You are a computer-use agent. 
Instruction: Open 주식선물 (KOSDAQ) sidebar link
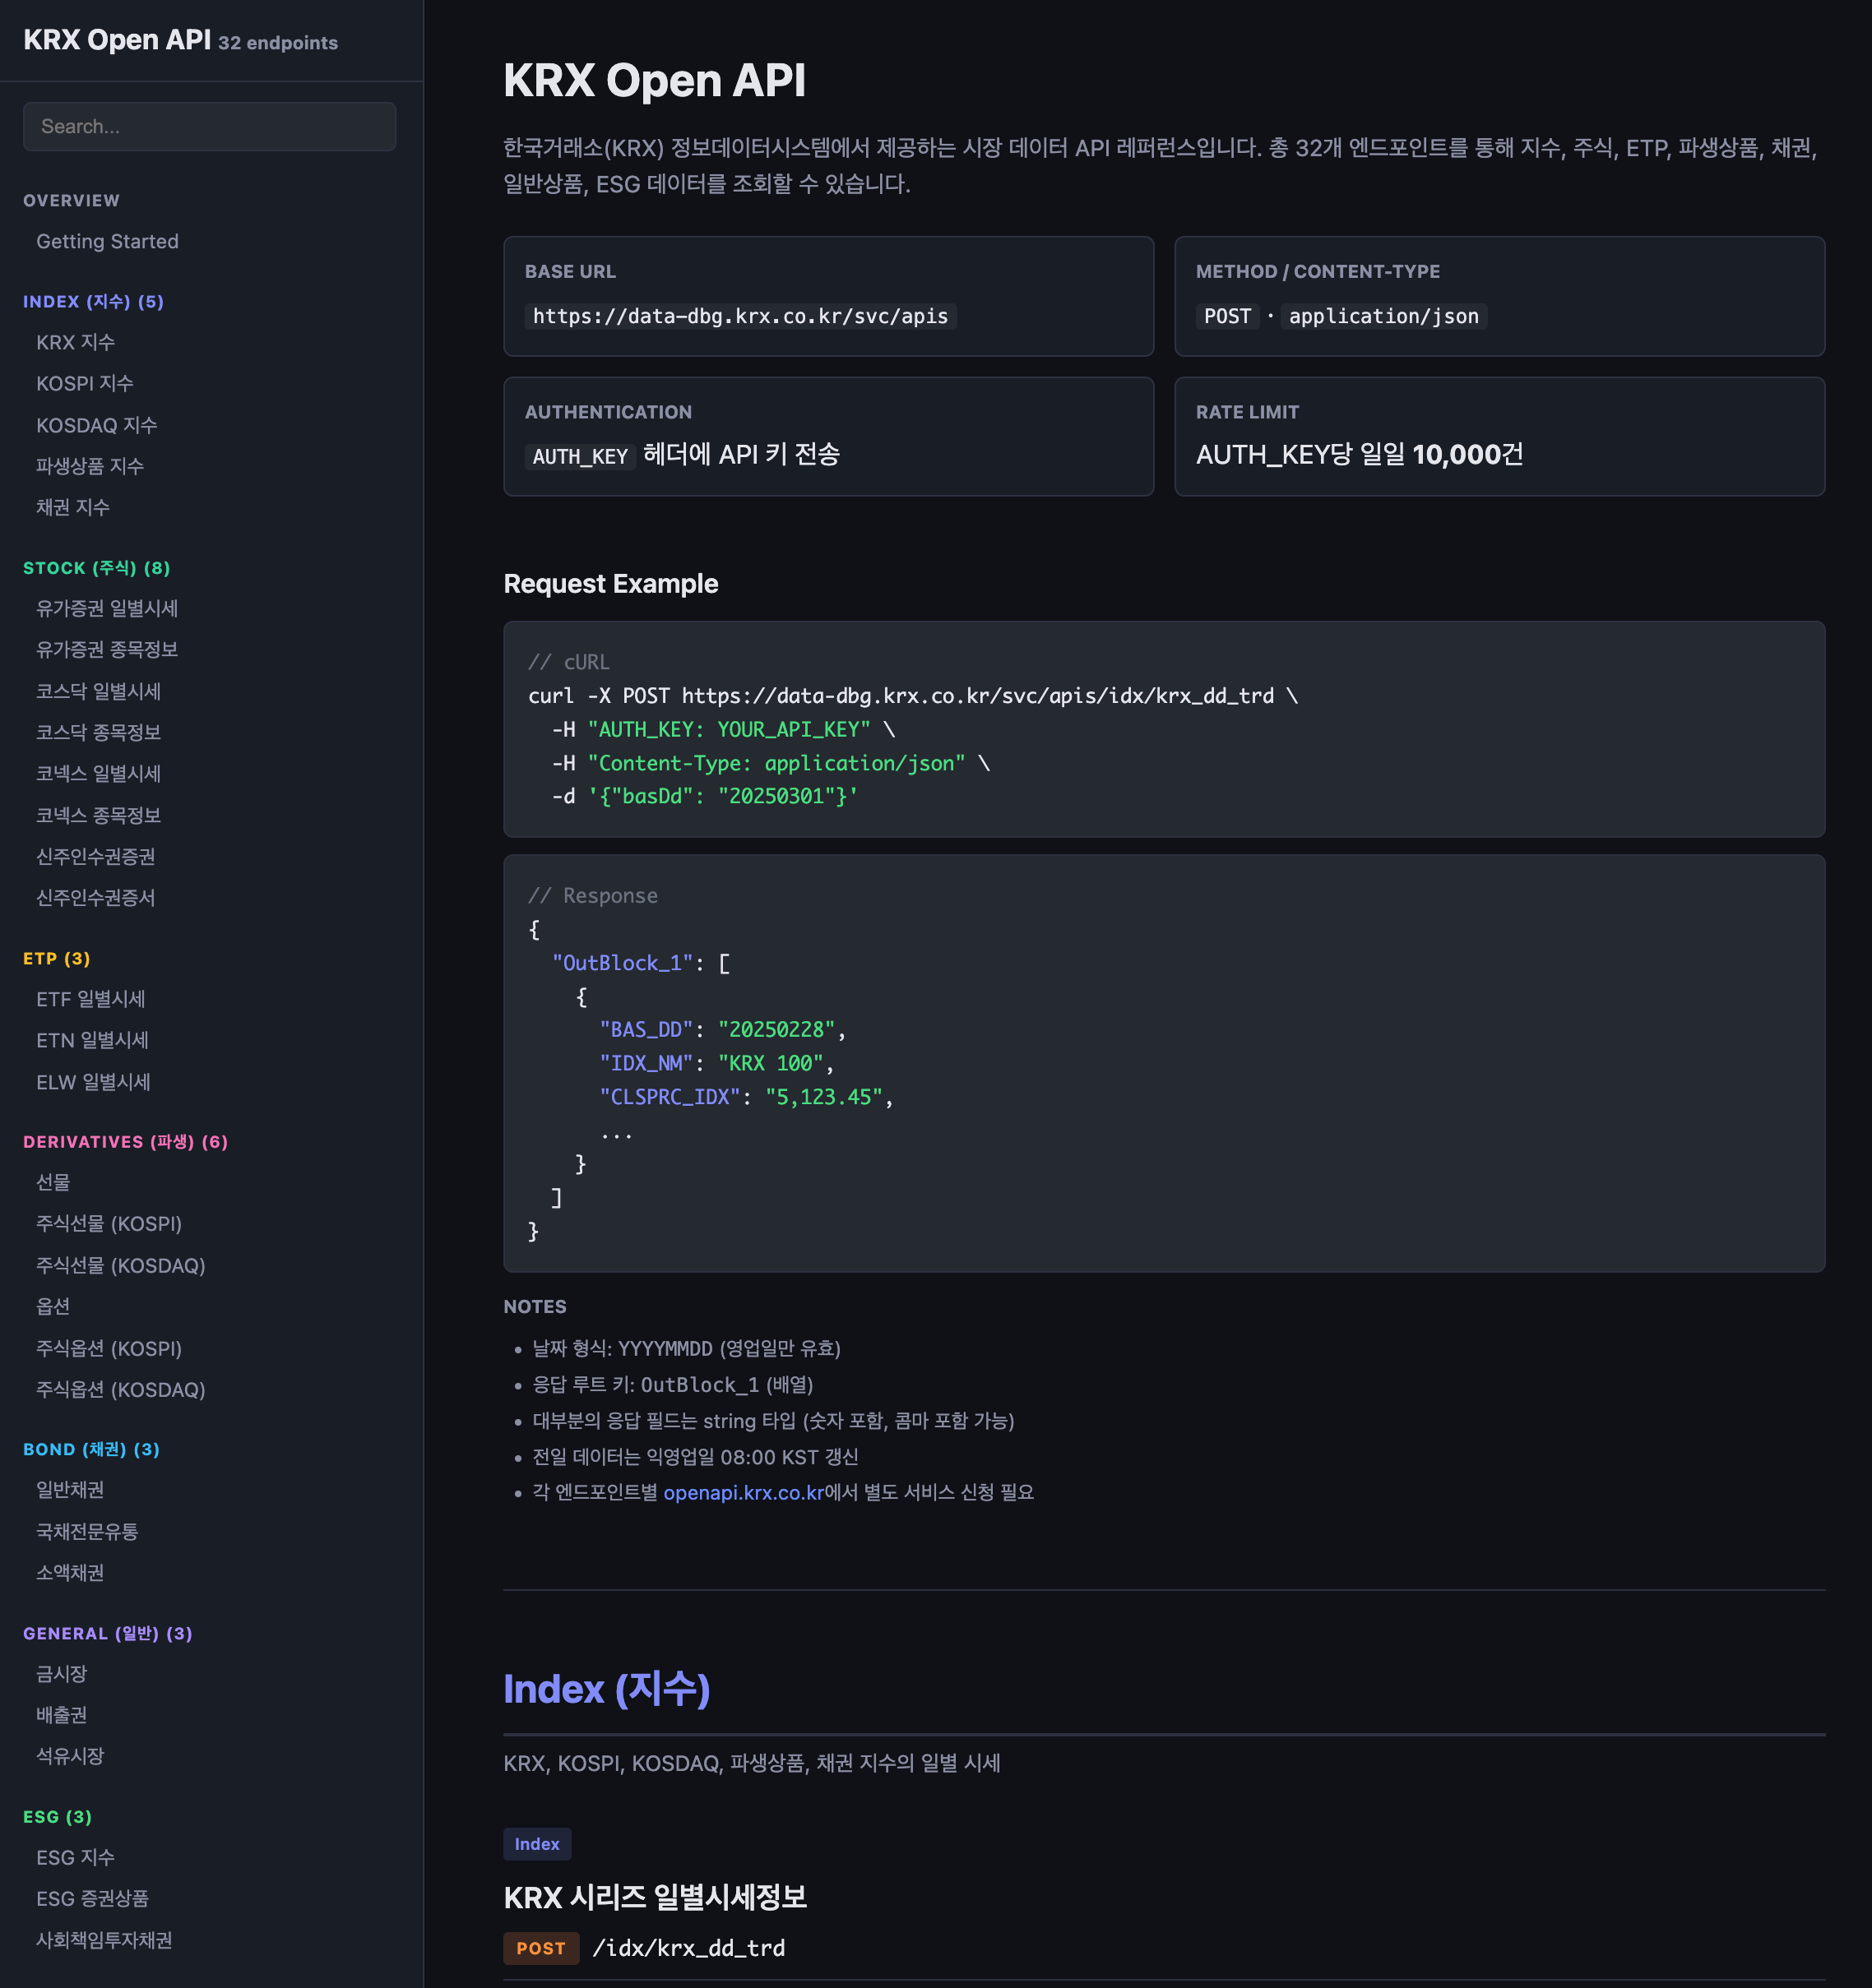coord(121,1265)
